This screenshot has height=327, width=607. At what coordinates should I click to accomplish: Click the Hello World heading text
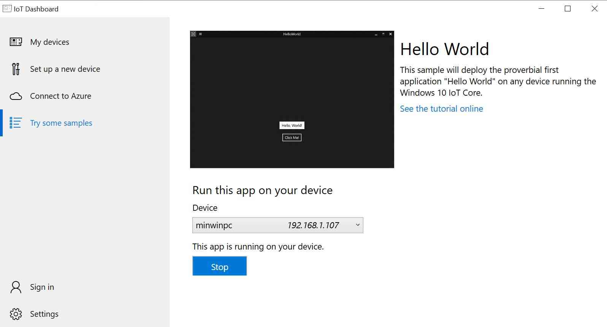[444, 49]
